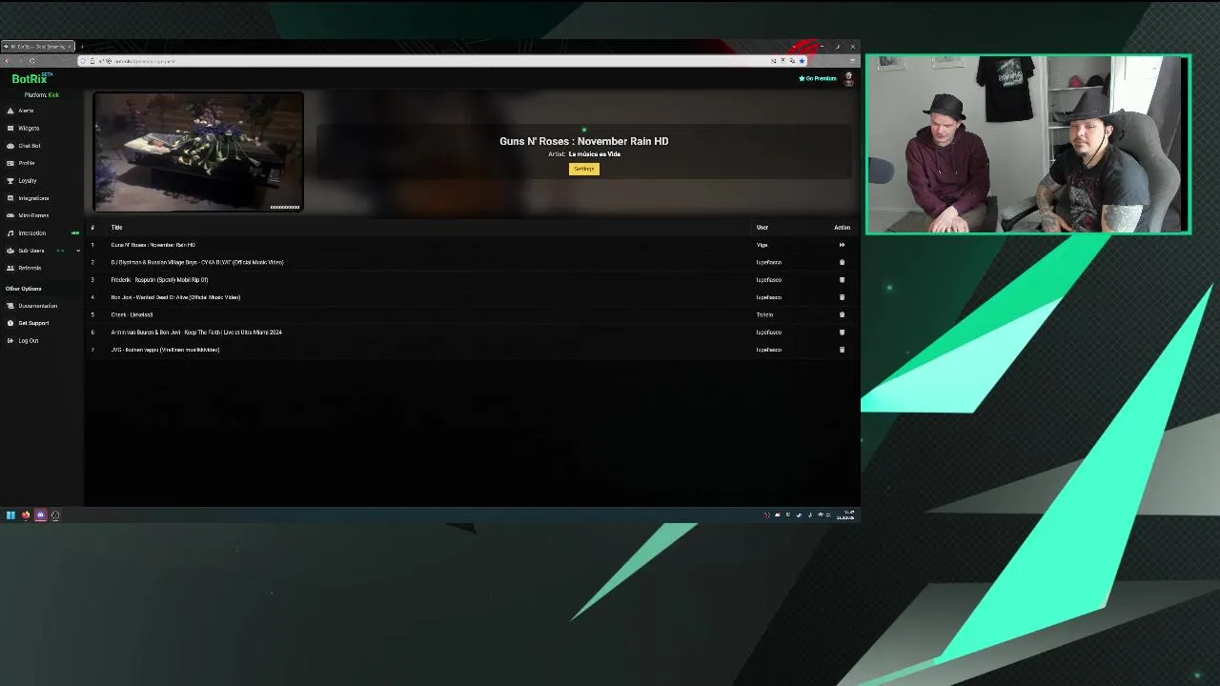Click the Log Out icon
1220x686 pixels.
coord(10,340)
